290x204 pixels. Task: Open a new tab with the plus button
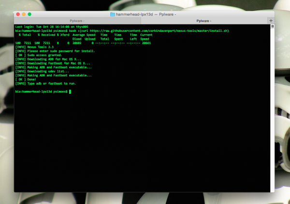coord(271,21)
